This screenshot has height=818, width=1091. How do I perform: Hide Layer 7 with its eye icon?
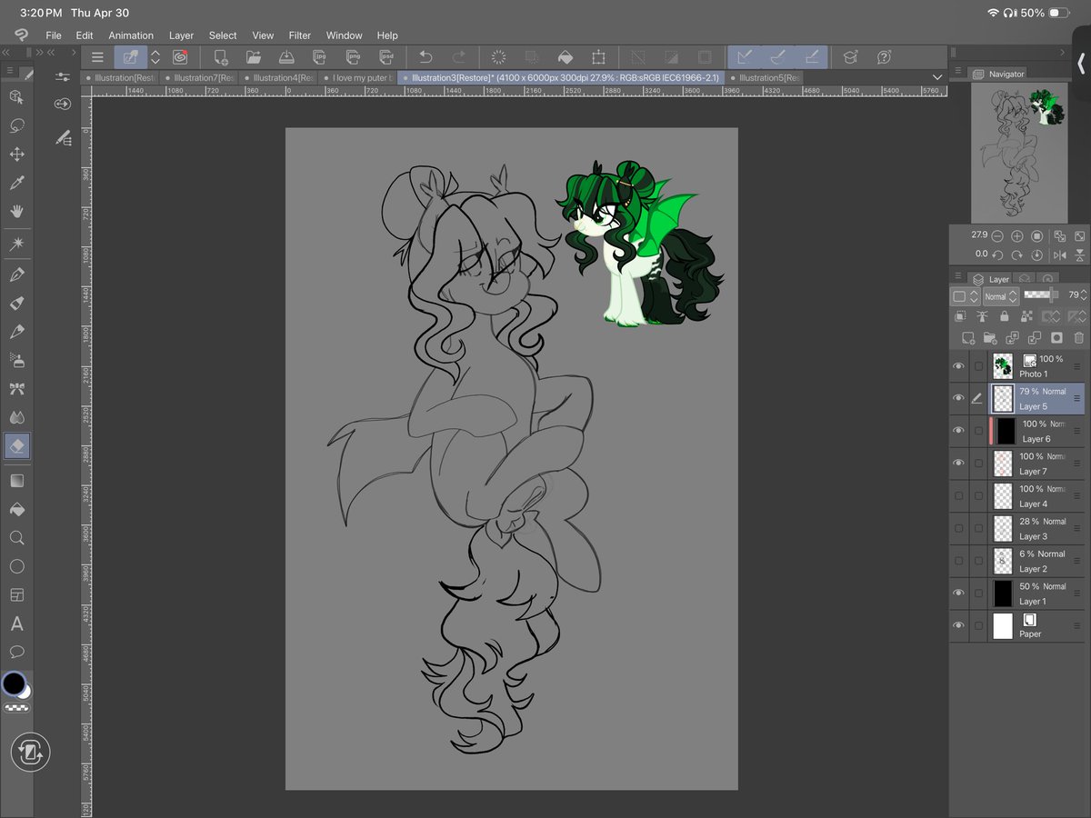(958, 464)
